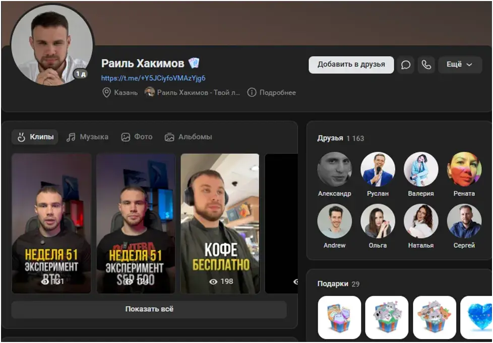Screen dimensions: 493x343
Task: Play the Кофе бесплатно clip
Action: (220, 223)
